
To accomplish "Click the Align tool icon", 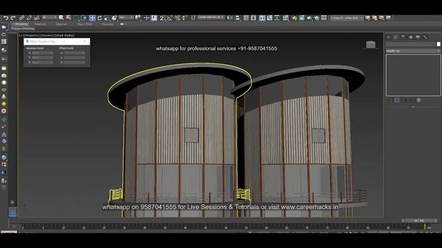I will coord(238,18).
